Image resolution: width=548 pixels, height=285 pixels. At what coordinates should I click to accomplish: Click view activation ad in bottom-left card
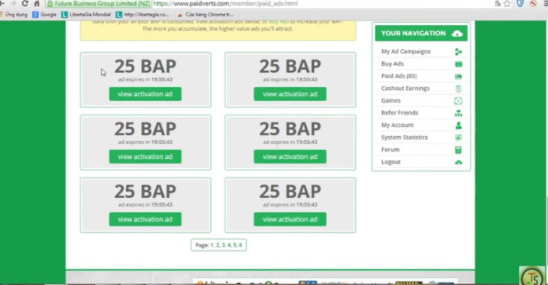click(145, 219)
